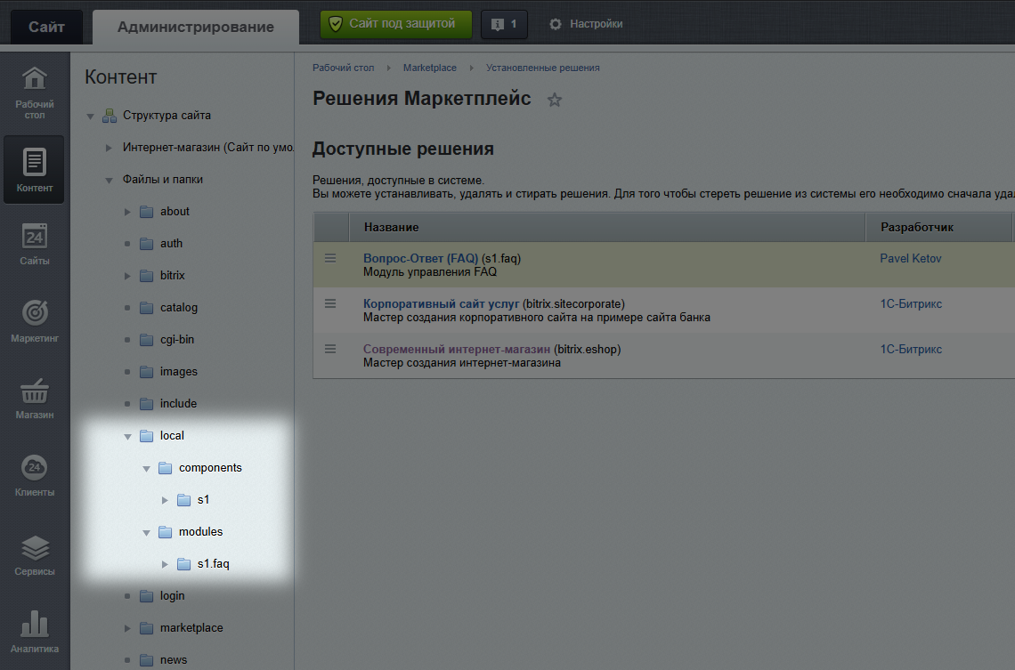Collapse the local folder in tree
The height and width of the screenshot is (670, 1015).
[127, 436]
